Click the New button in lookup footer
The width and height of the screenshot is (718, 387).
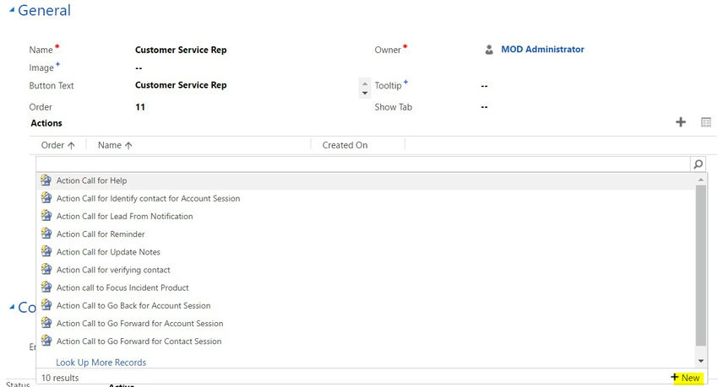coord(685,378)
